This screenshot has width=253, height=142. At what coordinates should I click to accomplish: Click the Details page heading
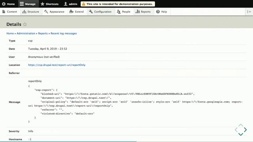click(14, 24)
